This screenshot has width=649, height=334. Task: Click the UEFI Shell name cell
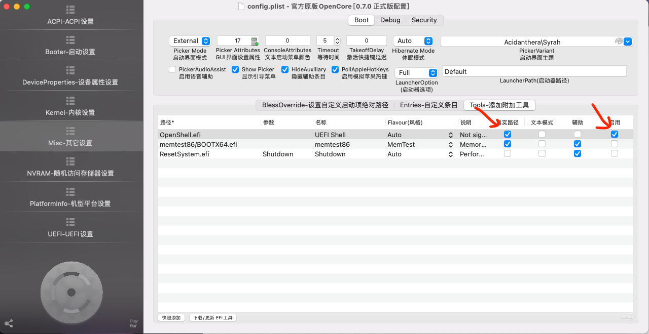pos(349,135)
